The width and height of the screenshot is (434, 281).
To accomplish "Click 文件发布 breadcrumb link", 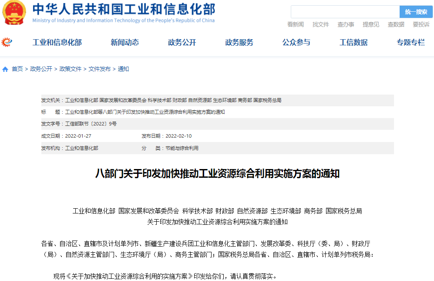I will [x=100, y=69].
